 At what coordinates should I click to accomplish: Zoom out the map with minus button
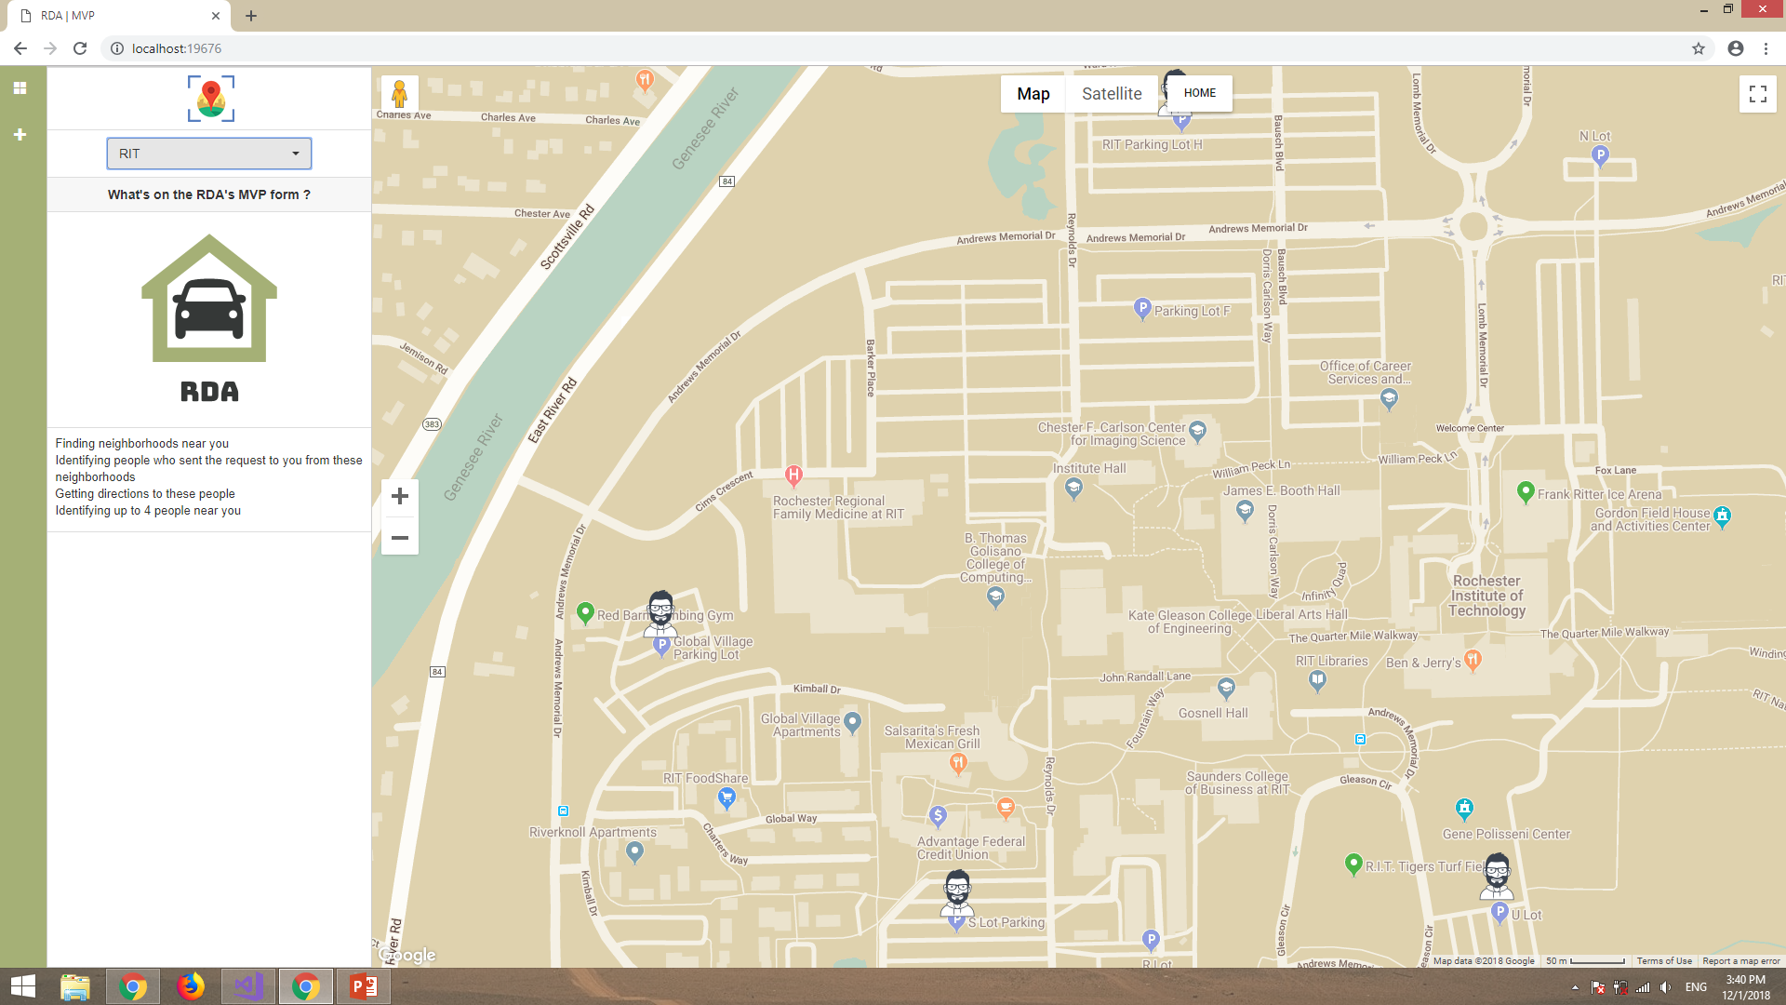400,538
